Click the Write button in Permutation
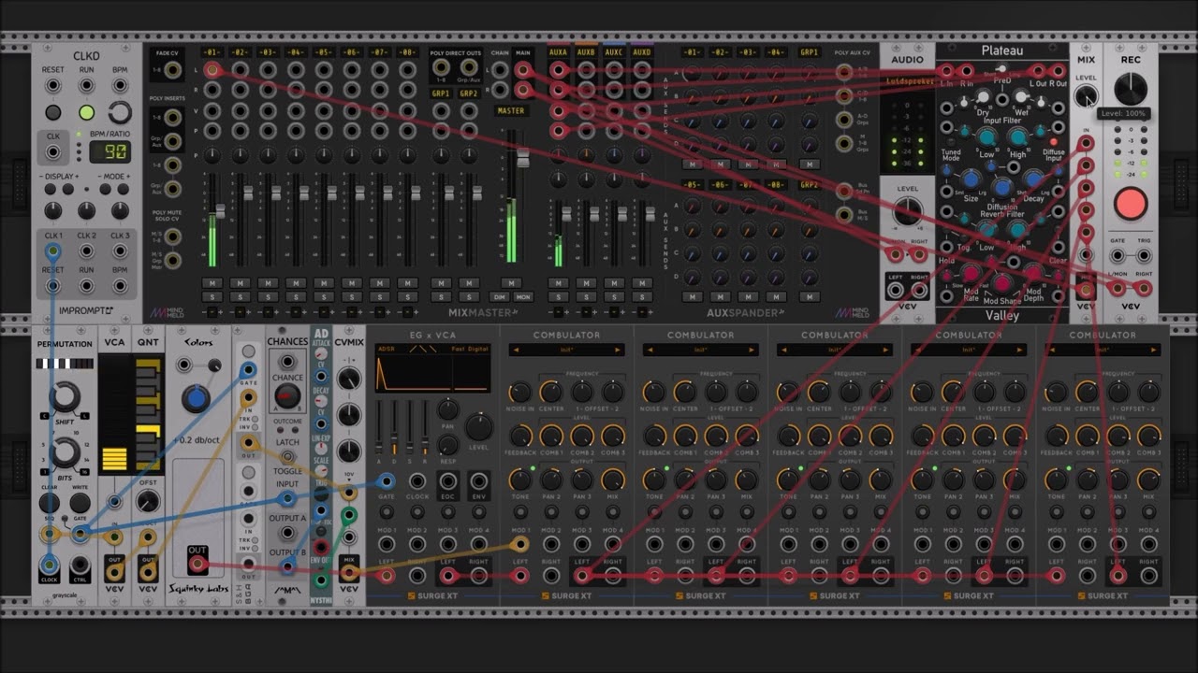Screen dimensions: 1198x673 tap(80, 502)
